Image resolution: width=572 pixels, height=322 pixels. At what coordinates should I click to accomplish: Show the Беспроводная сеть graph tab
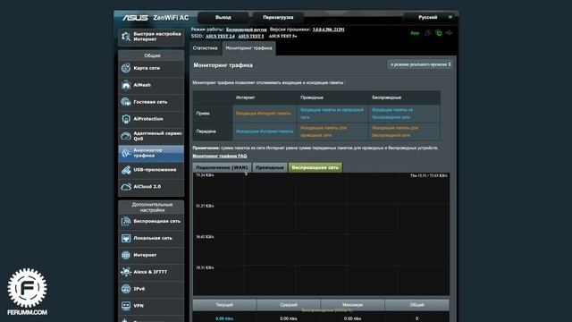[315, 167]
